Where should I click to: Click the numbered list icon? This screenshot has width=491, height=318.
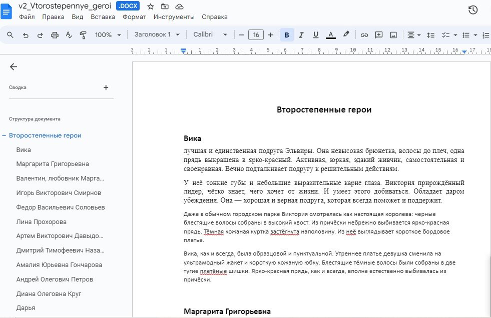(486, 35)
